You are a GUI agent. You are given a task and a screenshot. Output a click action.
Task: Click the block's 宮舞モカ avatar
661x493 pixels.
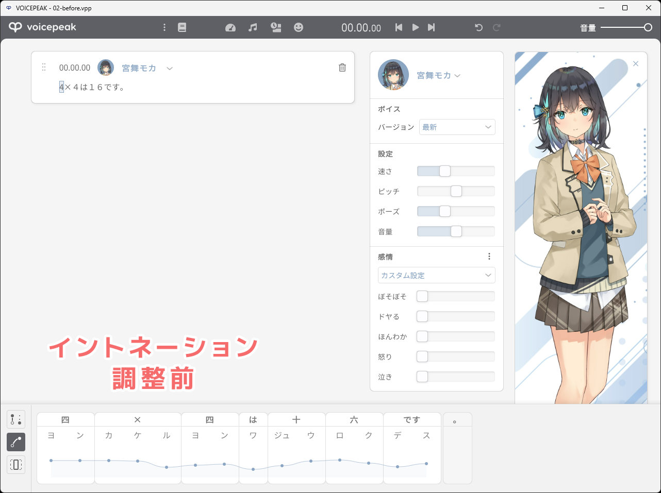pyautogui.click(x=106, y=67)
